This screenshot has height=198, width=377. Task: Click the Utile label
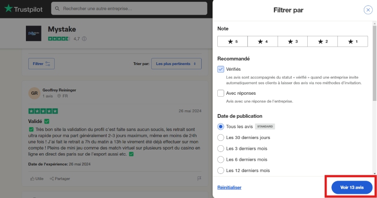click(40, 179)
